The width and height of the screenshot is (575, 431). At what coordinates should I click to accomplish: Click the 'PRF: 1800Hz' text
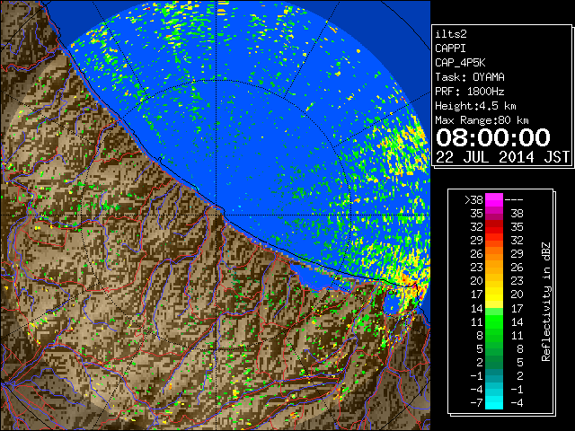470,92
